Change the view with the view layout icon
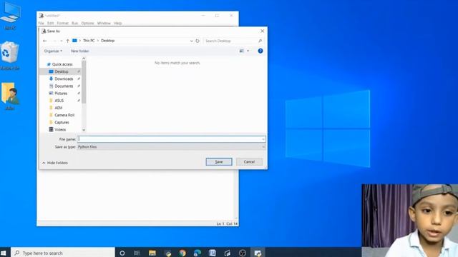 point(242,51)
